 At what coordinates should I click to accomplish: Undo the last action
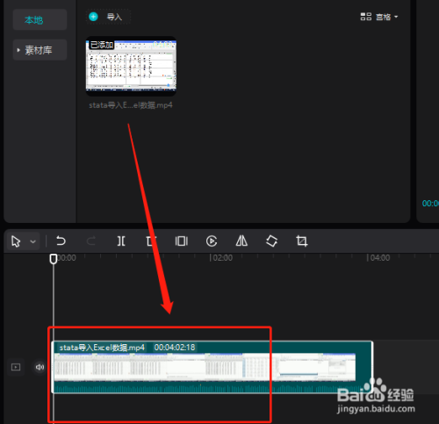pyautogui.click(x=61, y=241)
